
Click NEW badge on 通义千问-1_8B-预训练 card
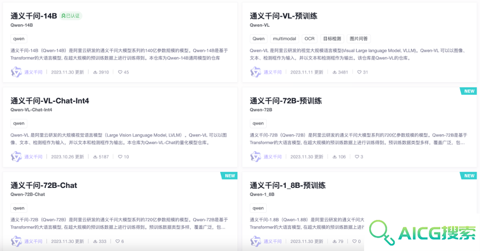pos(468,176)
